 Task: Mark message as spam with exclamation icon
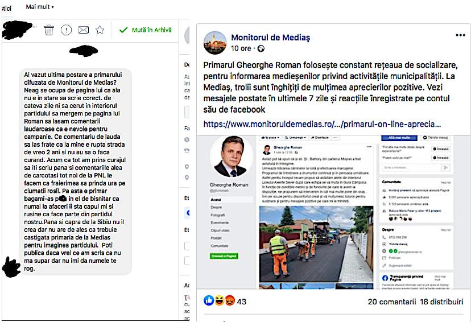66,30
